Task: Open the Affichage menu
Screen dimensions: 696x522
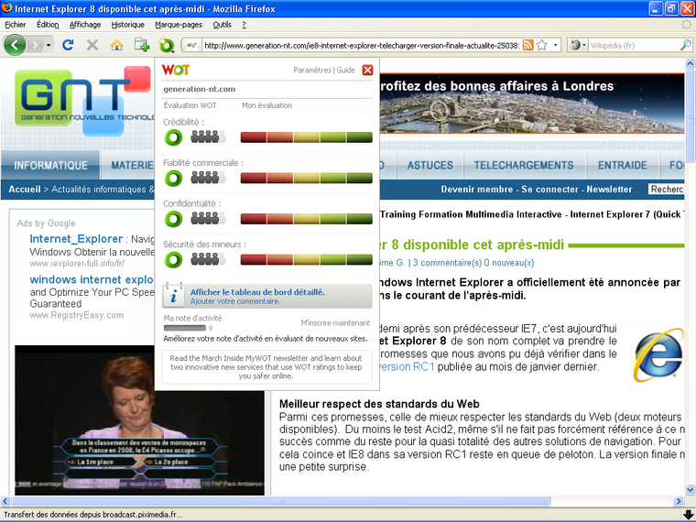Action: click(x=85, y=25)
